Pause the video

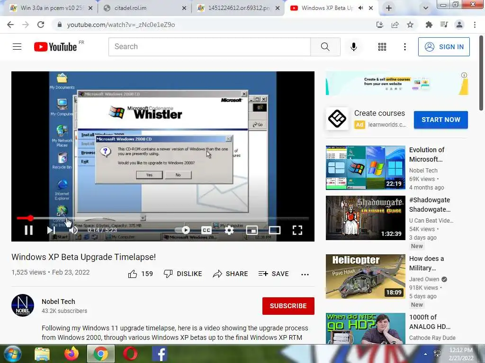coord(29,230)
